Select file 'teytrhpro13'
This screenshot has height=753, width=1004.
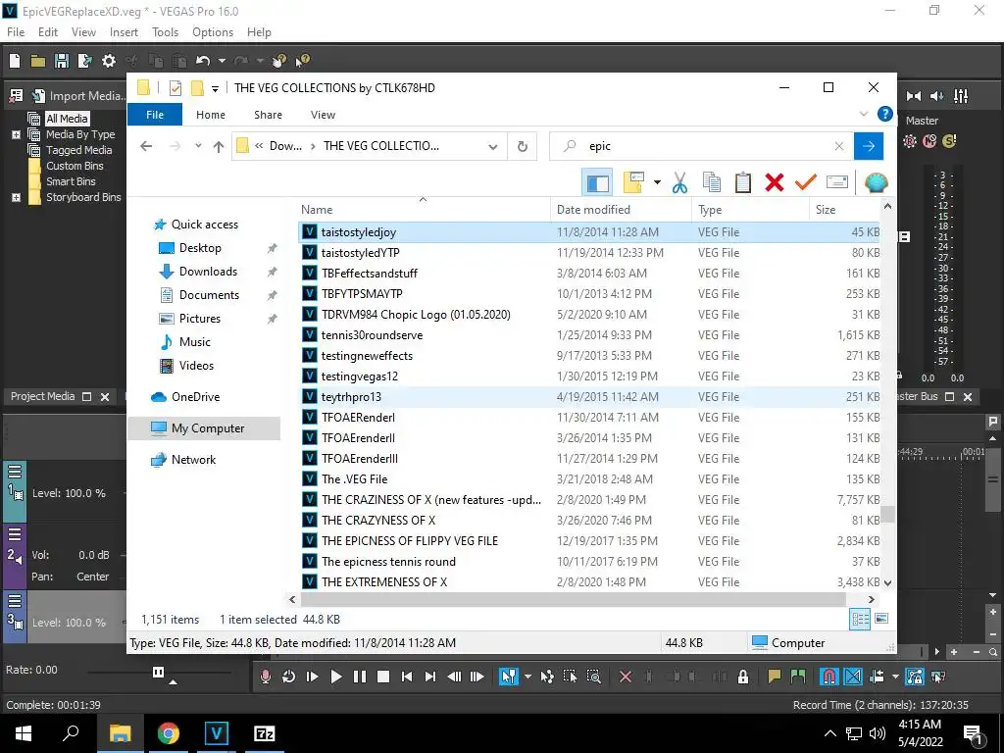[x=589, y=397]
